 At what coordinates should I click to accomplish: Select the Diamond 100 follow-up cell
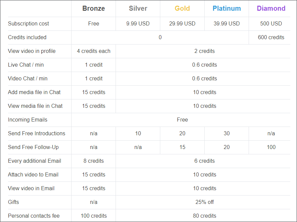point(271,147)
